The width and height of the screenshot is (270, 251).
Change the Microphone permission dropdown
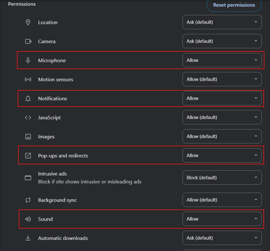click(x=222, y=60)
